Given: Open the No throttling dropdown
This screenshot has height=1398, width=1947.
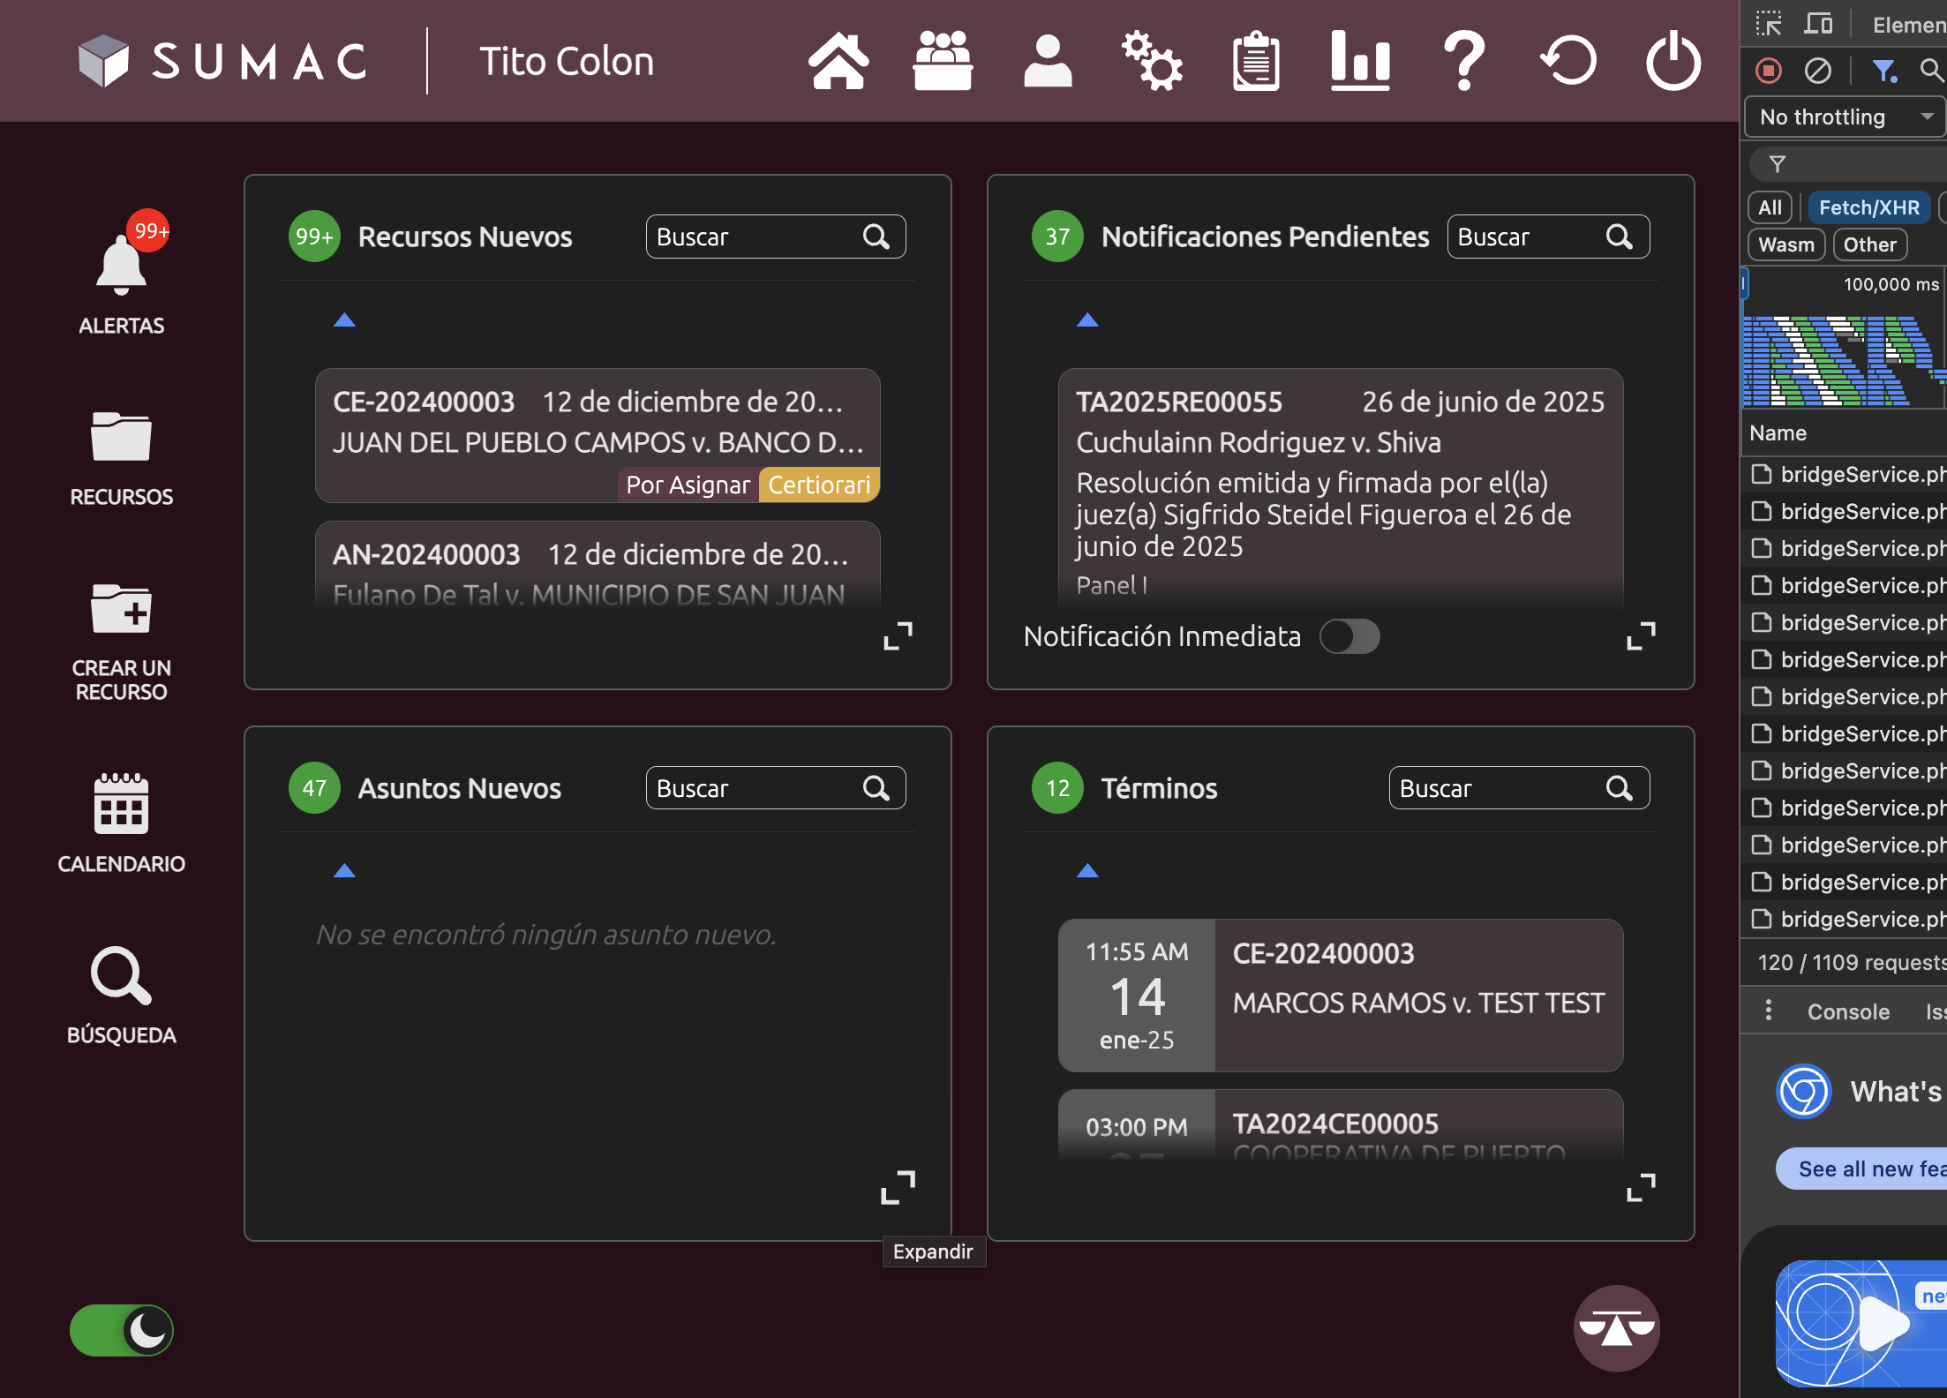Looking at the screenshot, I should (1845, 117).
